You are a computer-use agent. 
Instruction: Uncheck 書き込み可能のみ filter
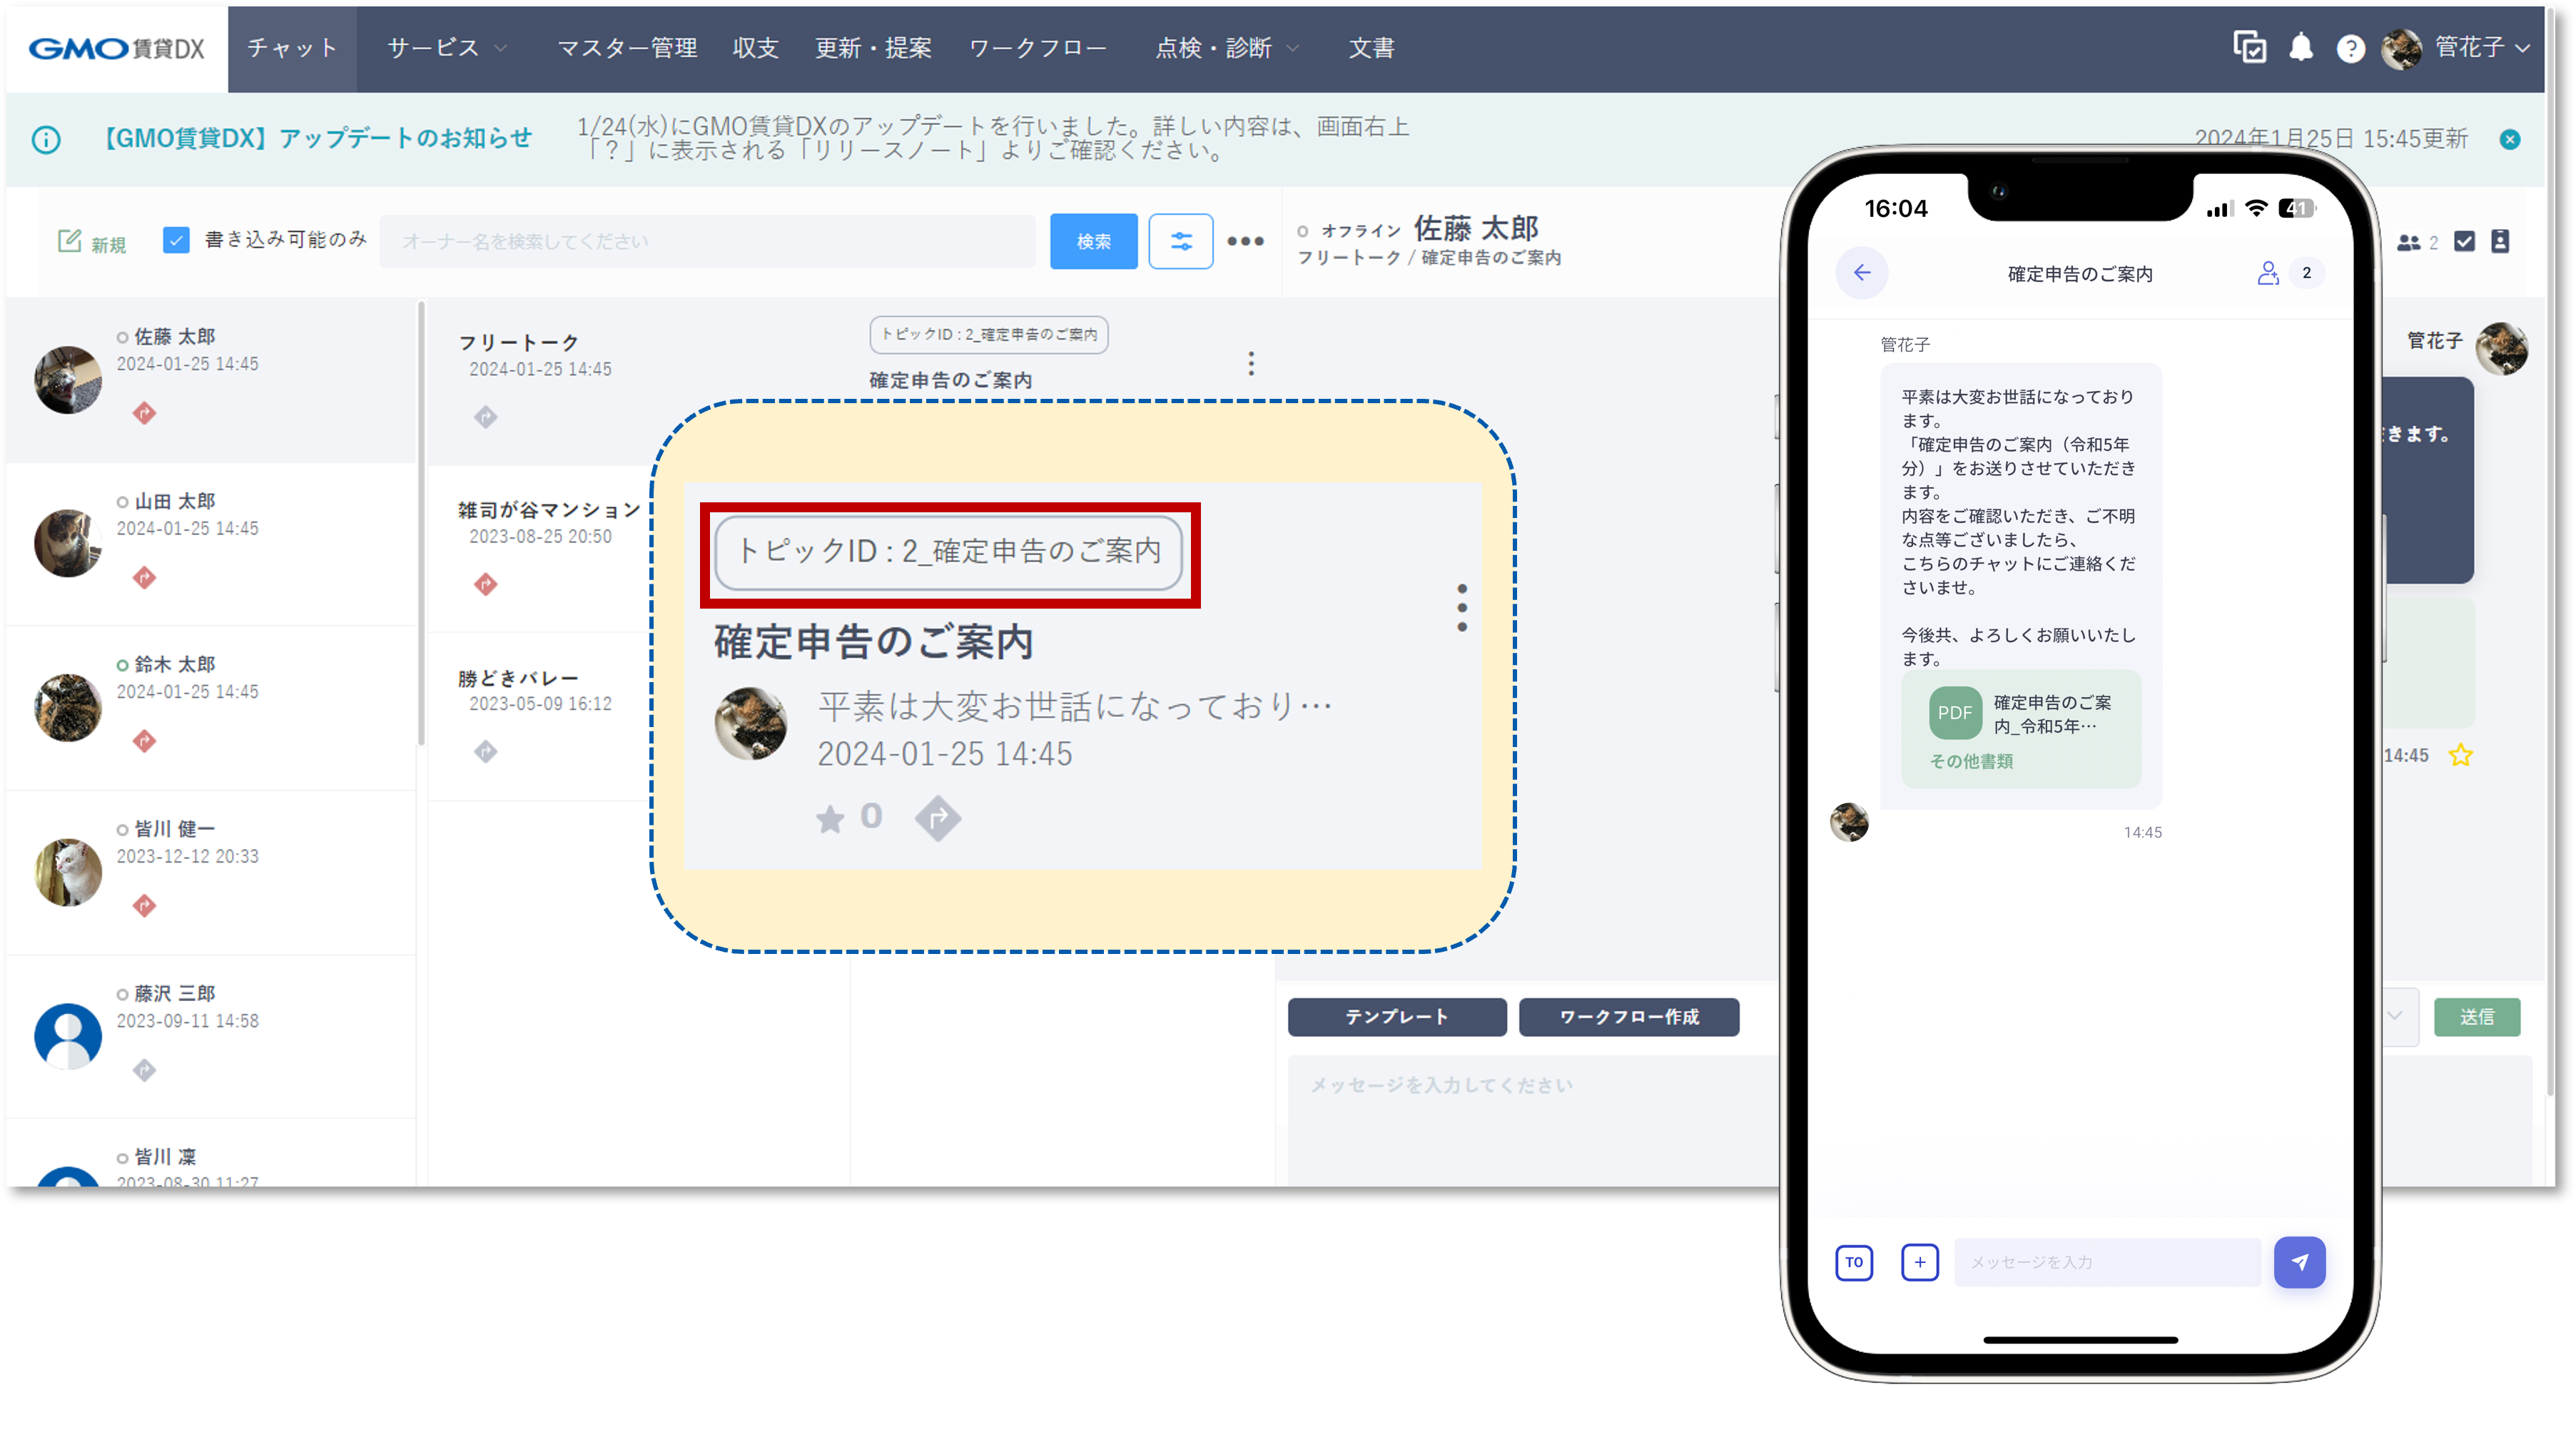[176, 240]
